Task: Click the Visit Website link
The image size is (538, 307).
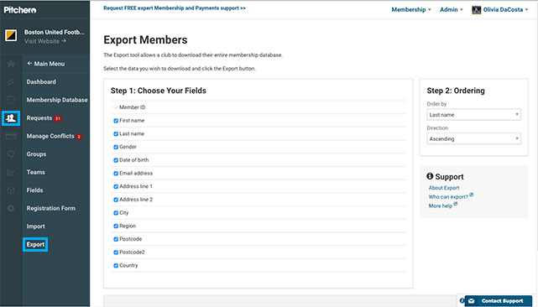Action: pyautogui.click(x=45, y=41)
